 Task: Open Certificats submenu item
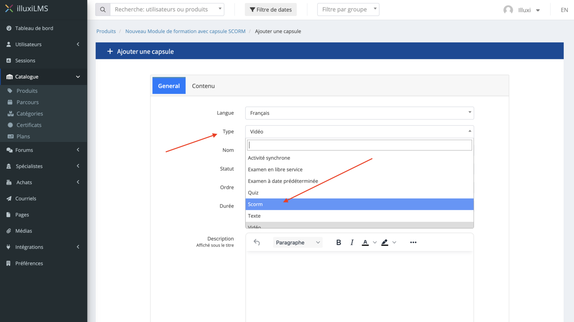click(29, 125)
